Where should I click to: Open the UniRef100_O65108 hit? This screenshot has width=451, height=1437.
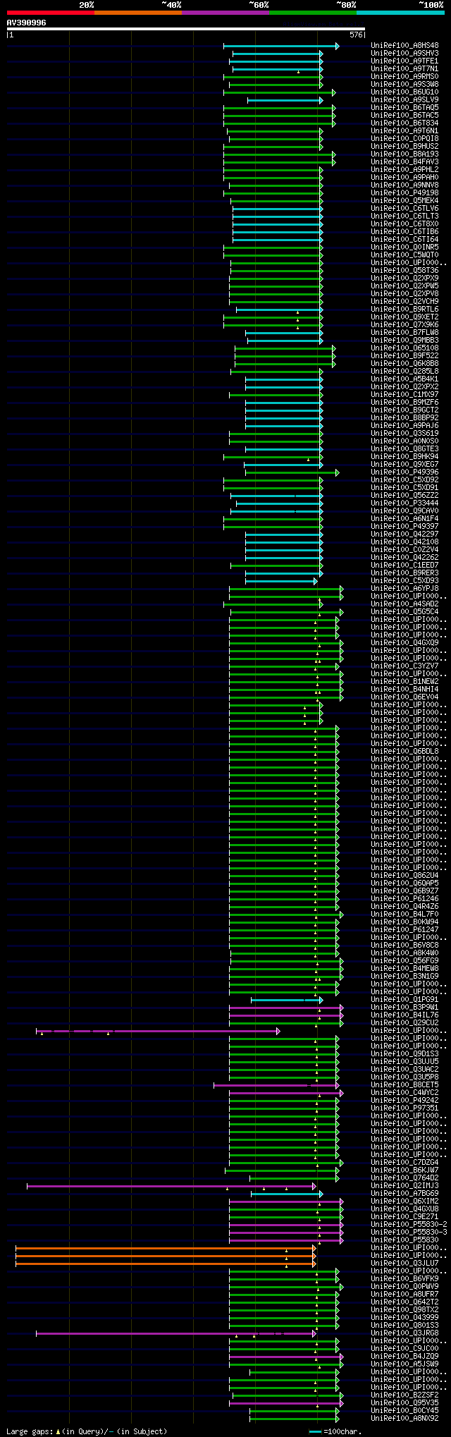point(405,348)
